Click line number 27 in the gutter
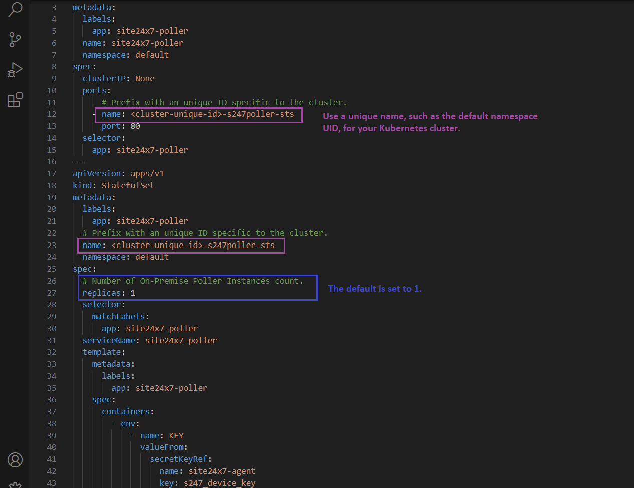The width and height of the screenshot is (634, 488). click(52, 293)
